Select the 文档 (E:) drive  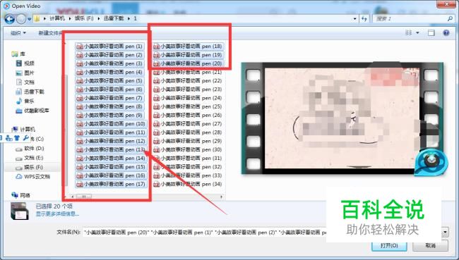click(30, 158)
